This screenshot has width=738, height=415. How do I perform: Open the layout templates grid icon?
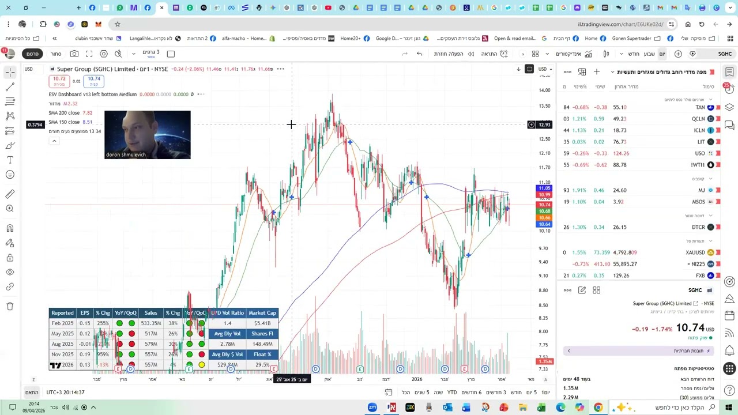[535, 54]
